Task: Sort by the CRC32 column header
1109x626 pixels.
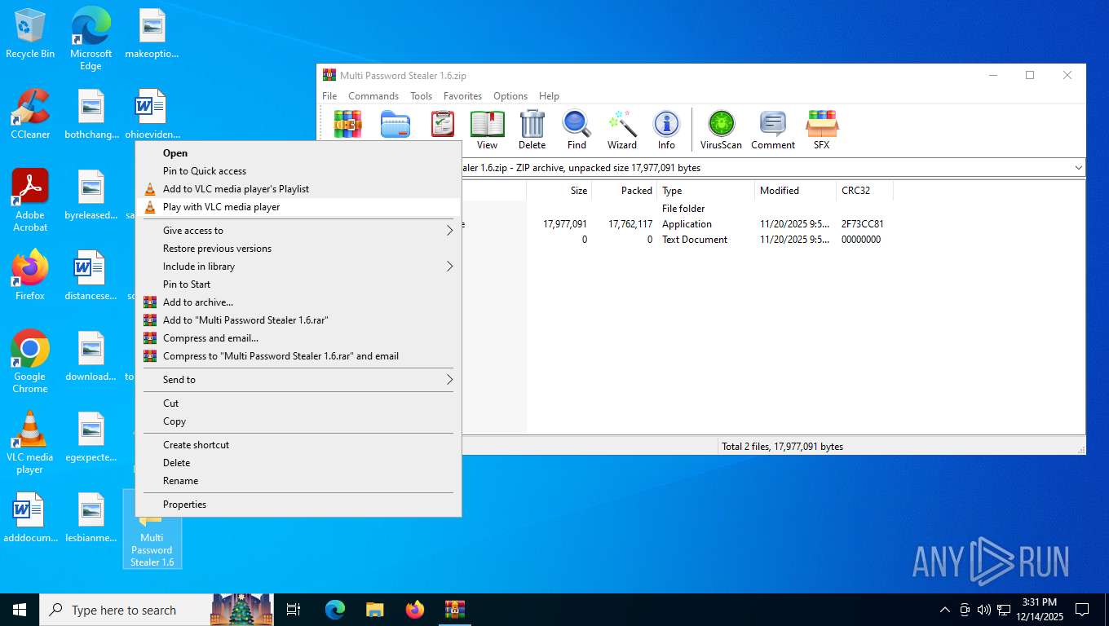Action: click(x=864, y=191)
